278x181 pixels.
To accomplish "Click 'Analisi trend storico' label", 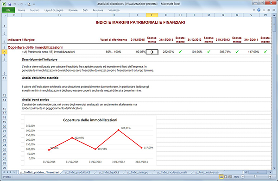I will (36, 100).
